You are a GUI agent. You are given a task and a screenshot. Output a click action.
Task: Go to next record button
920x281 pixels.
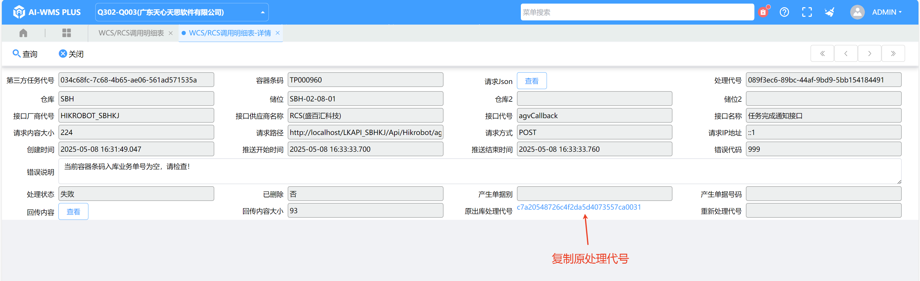point(870,54)
